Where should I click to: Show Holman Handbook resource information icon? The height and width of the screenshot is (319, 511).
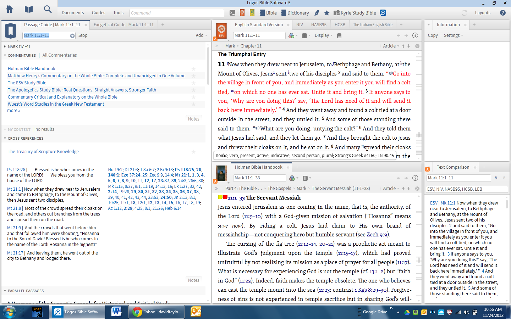pos(415,178)
